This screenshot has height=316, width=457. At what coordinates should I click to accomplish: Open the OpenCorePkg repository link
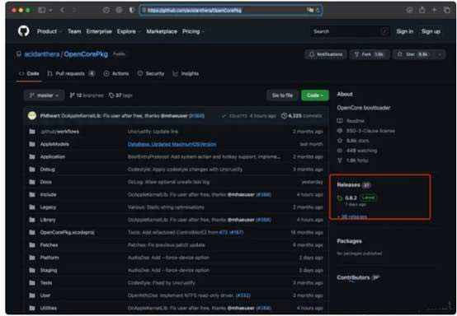(x=86, y=54)
